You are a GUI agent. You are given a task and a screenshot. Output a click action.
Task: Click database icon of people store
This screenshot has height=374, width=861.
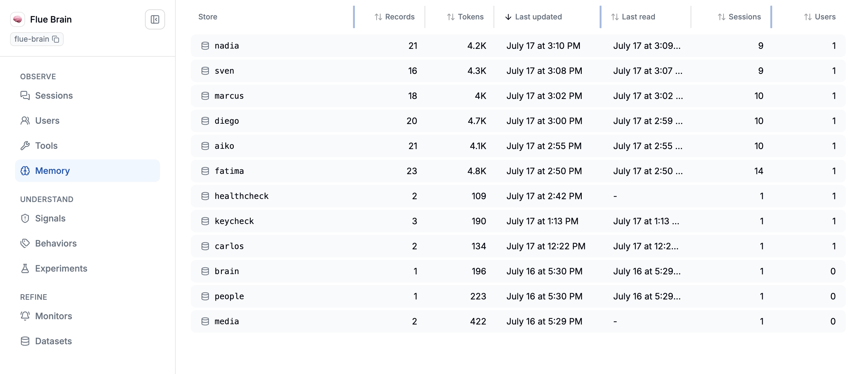(205, 296)
